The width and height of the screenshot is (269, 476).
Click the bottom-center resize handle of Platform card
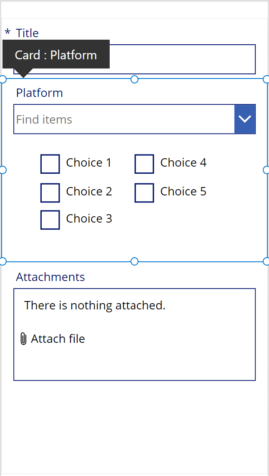tap(134, 261)
